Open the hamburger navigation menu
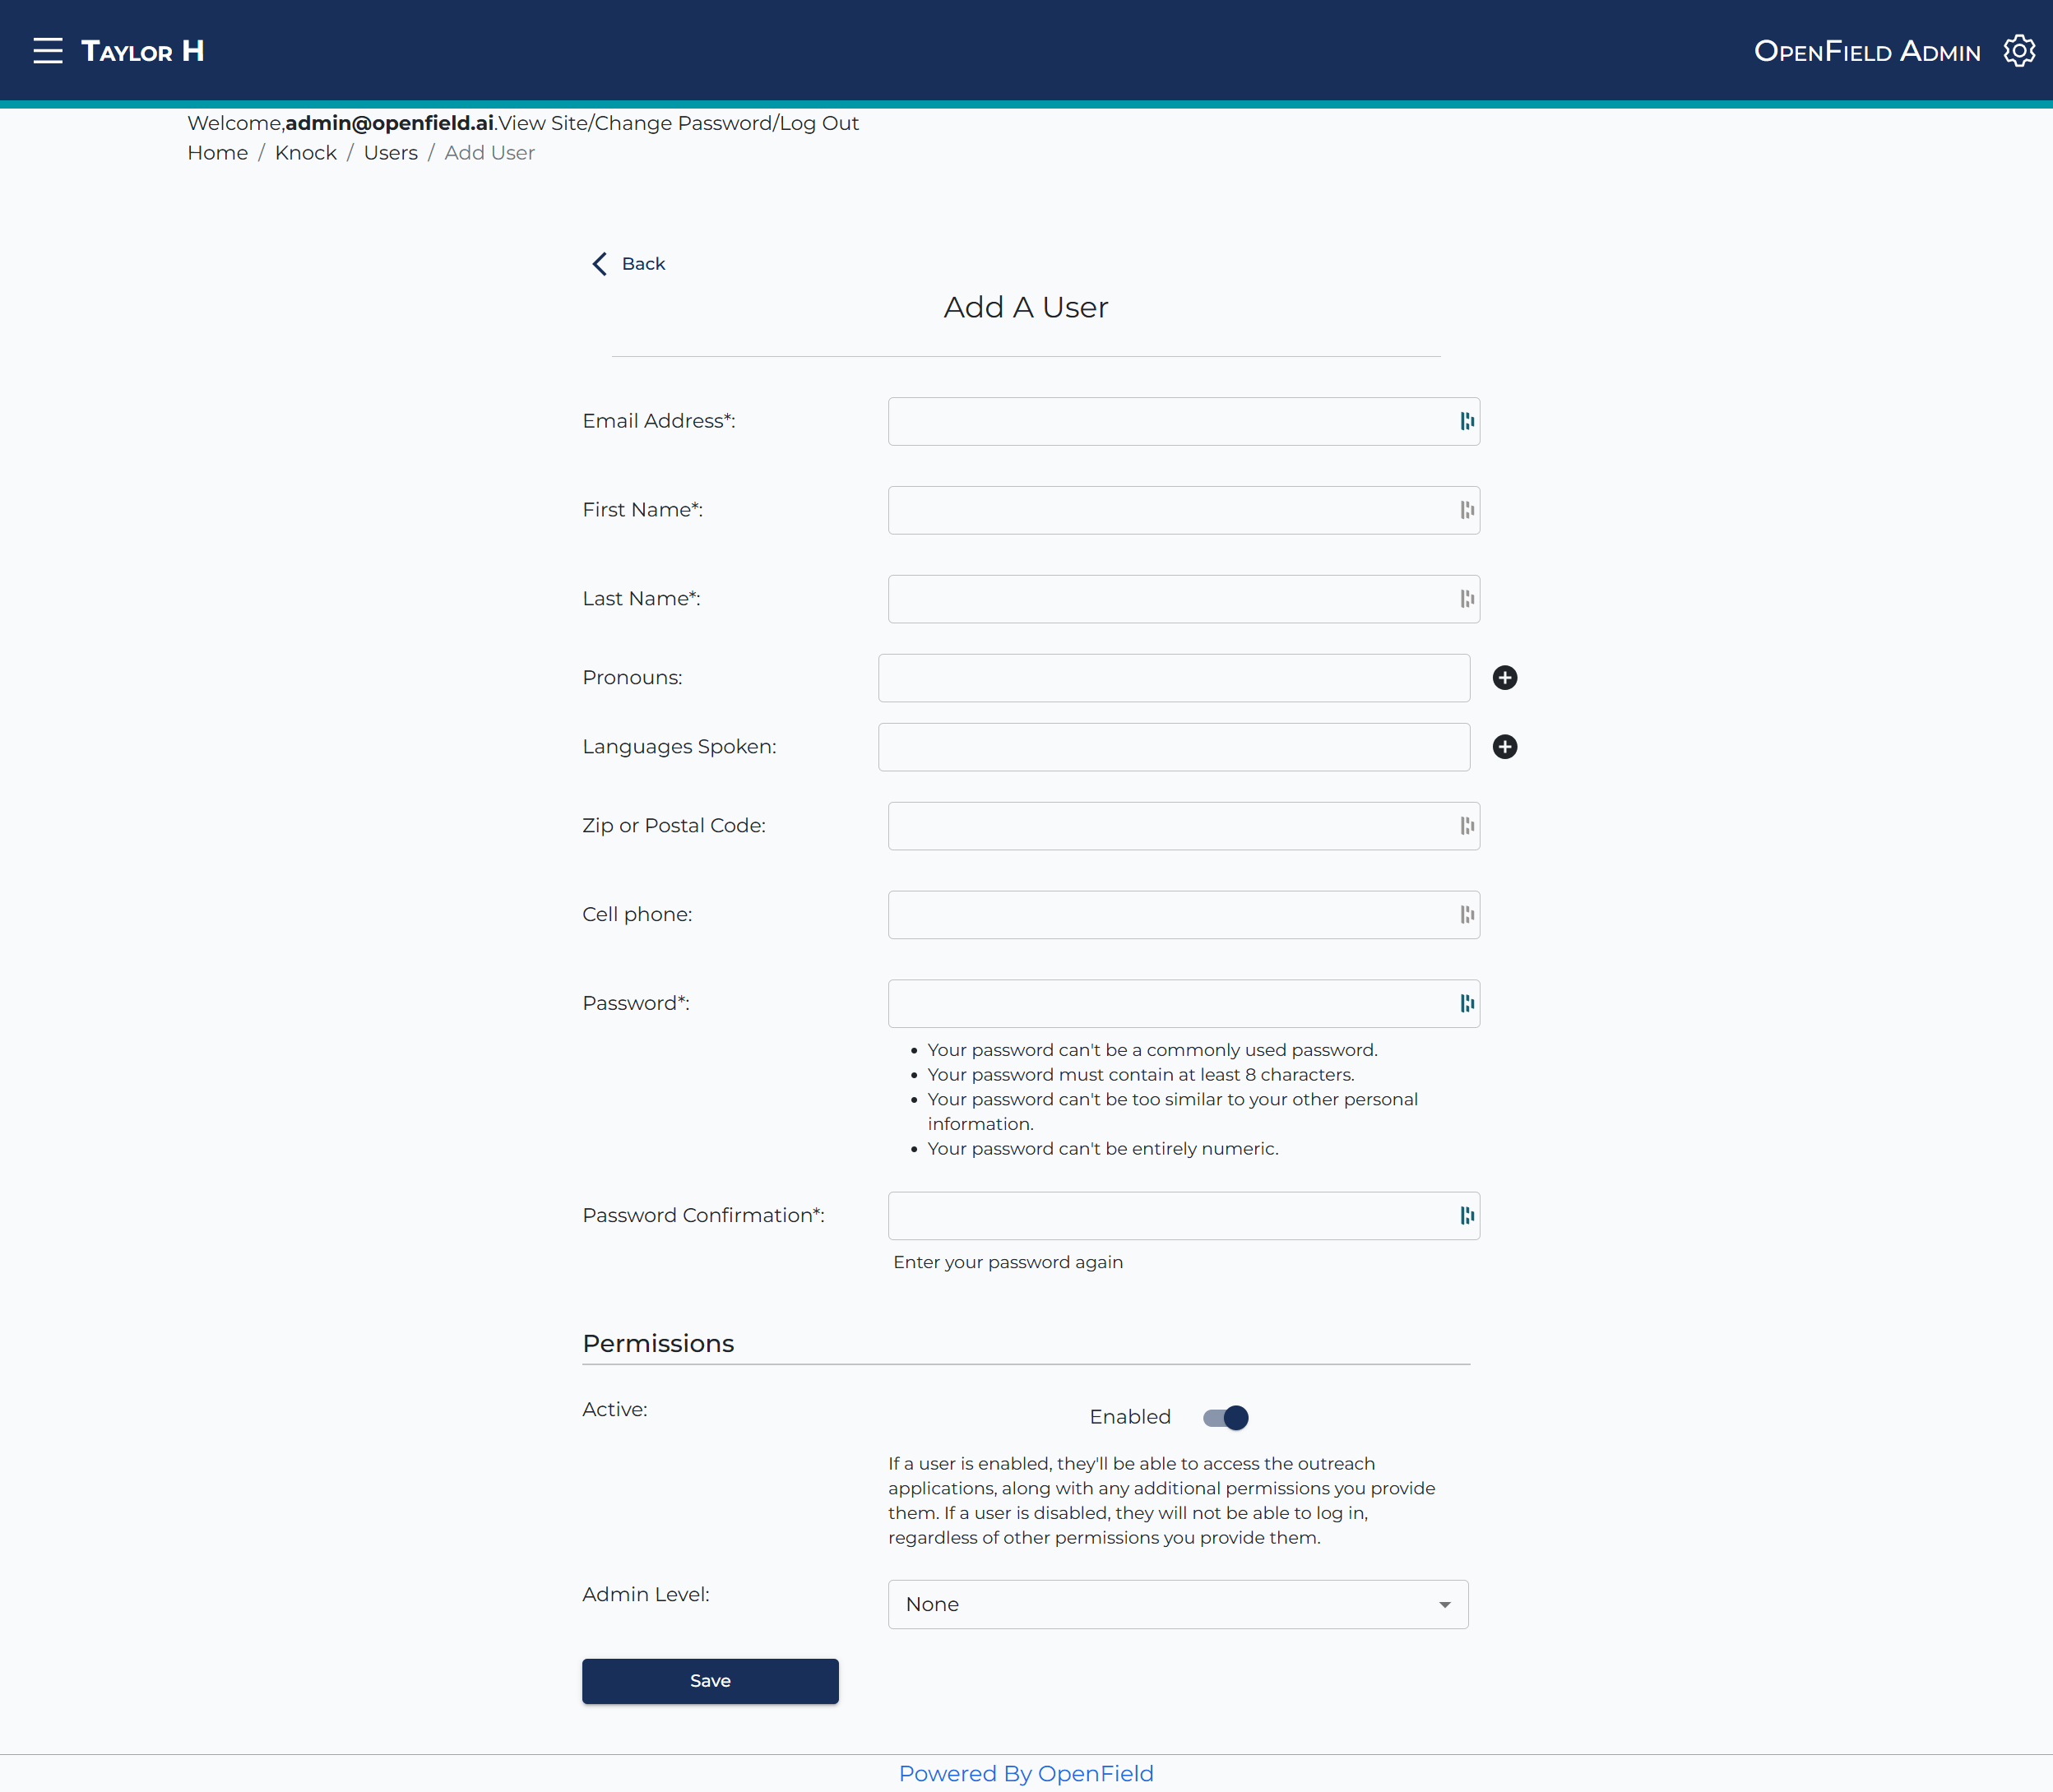The height and width of the screenshot is (1792, 2053). (x=47, y=51)
